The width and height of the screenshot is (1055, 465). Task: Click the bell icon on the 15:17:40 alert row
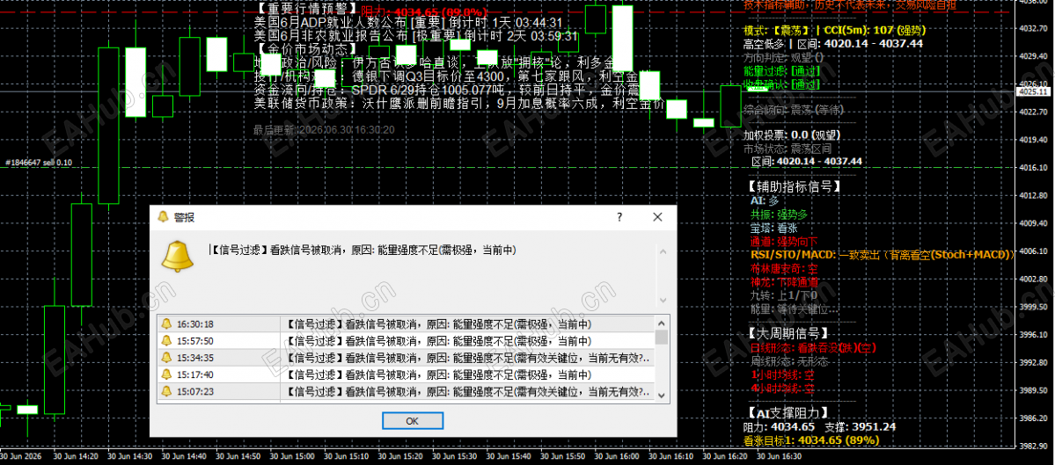click(x=166, y=374)
